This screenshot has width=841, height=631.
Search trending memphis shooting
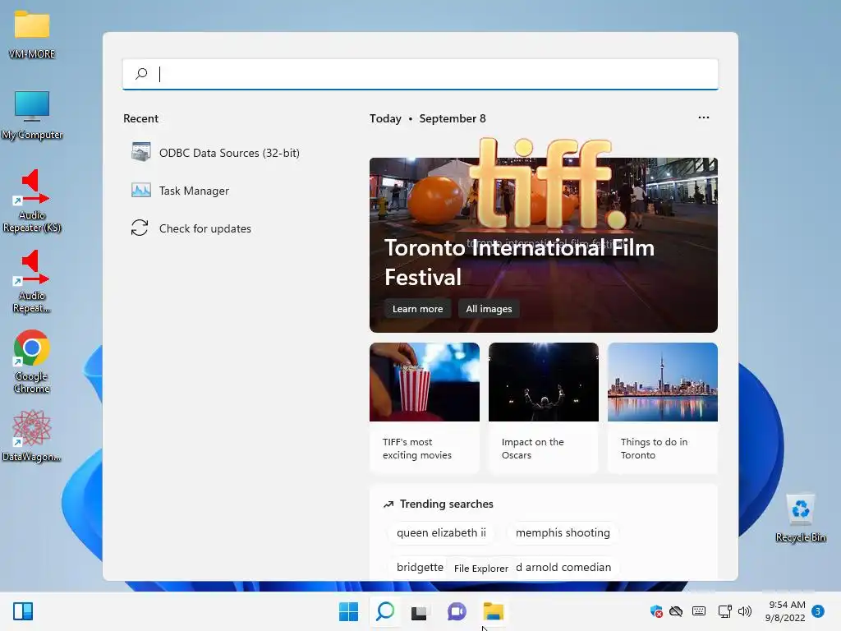[563, 532]
